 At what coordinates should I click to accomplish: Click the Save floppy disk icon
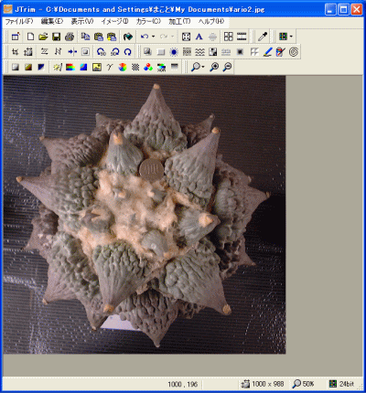[x=56, y=37]
